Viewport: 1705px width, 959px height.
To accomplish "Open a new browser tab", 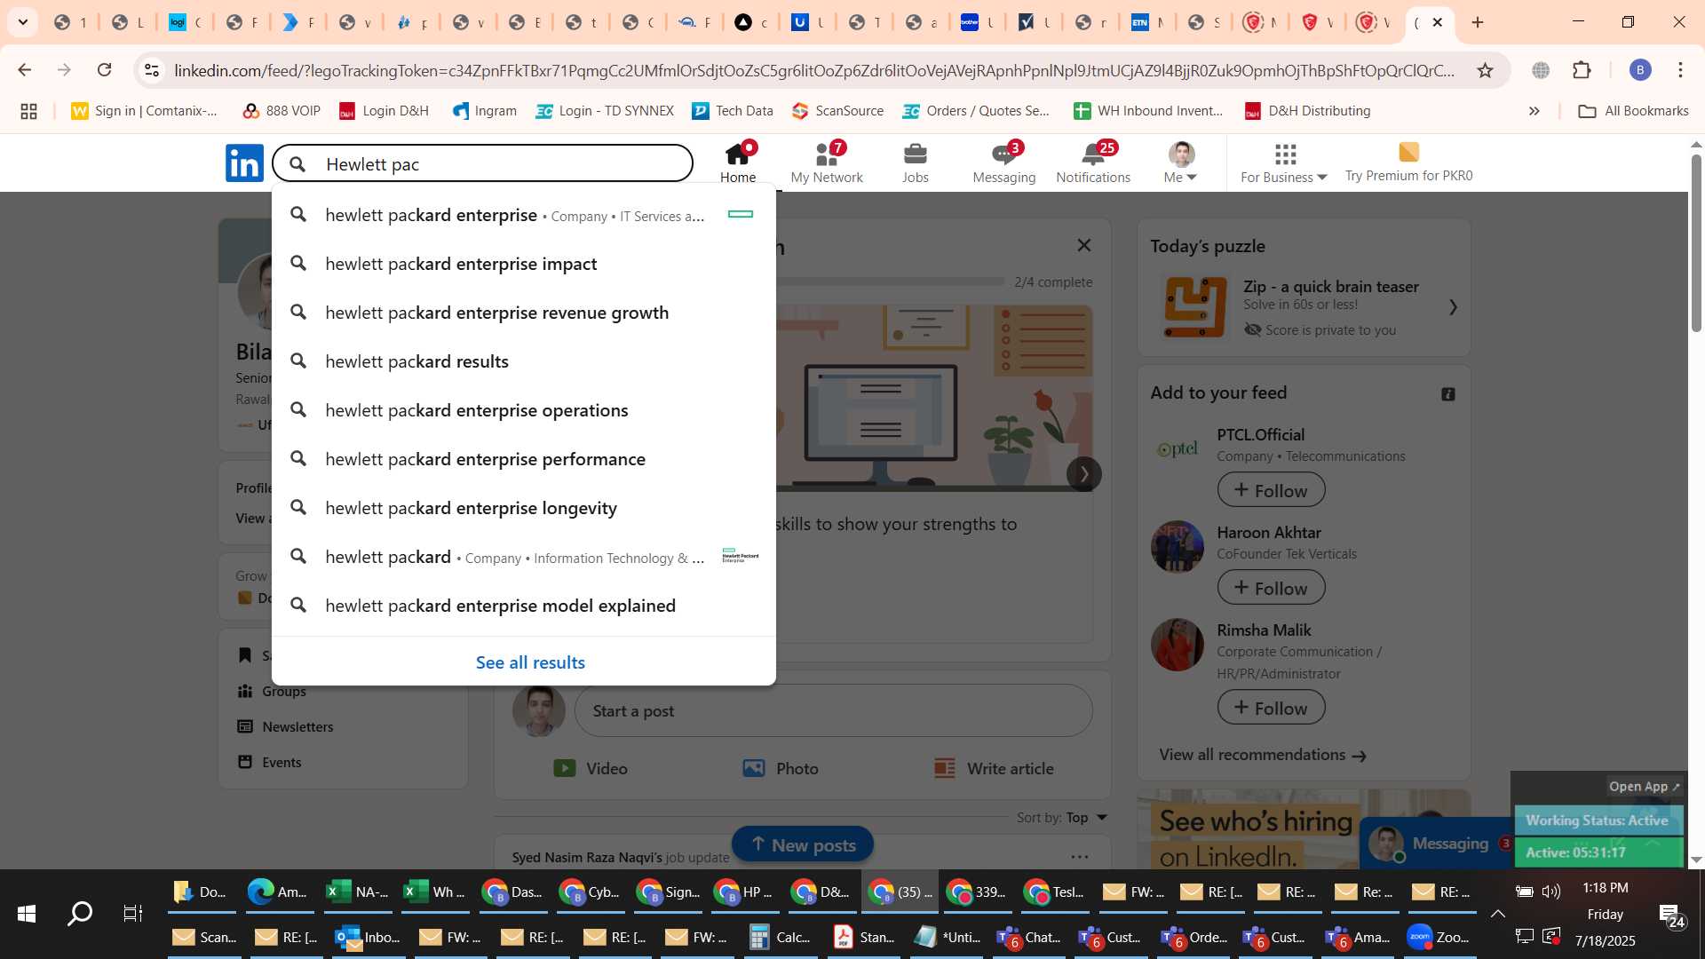I will [x=1478, y=22].
